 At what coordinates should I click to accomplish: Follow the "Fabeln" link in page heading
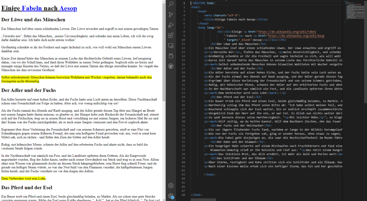[33, 8]
